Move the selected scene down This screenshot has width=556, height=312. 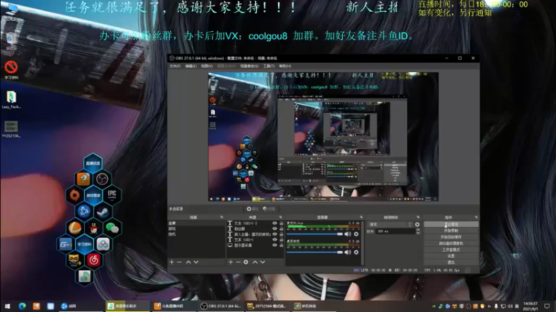(x=196, y=262)
